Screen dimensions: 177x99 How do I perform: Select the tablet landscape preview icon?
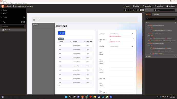click(138, 10)
